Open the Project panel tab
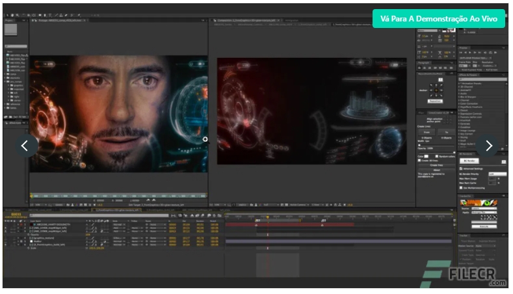The image size is (513, 294). pyautogui.click(x=9, y=20)
